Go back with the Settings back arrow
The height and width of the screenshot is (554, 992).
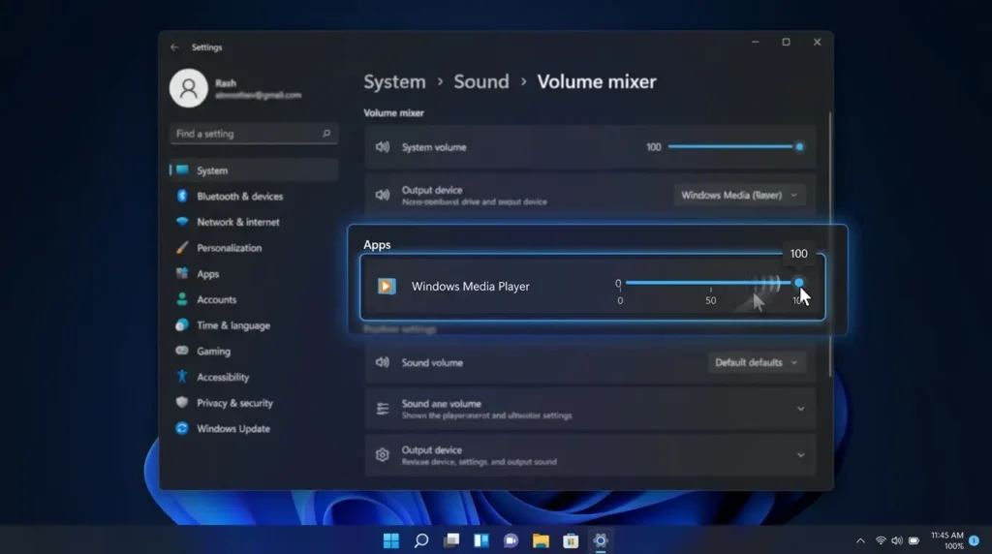point(174,47)
